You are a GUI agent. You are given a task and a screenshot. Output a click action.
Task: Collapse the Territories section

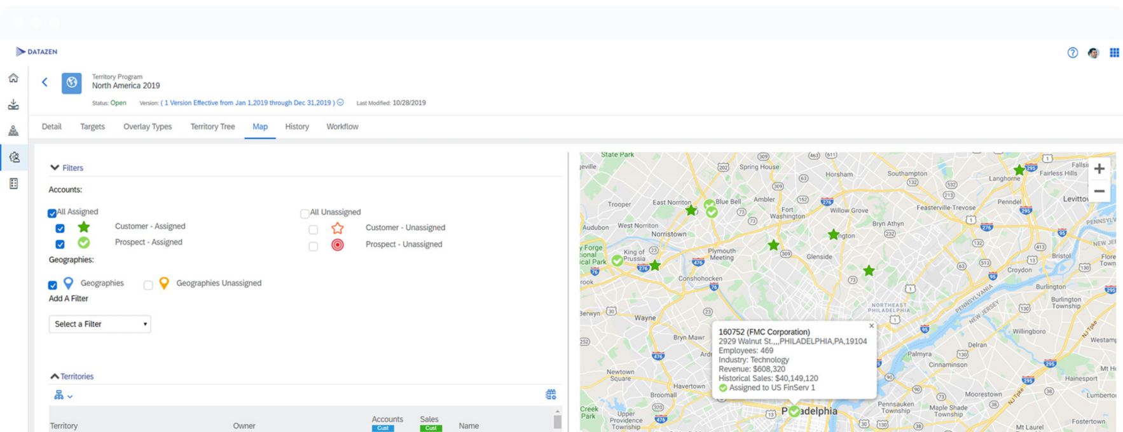pyautogui.click(x=55, y=376)
